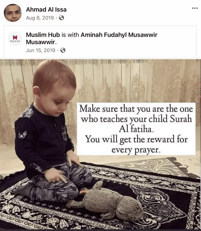Click the chevron patch on the child's sleeve

point(22,135)
